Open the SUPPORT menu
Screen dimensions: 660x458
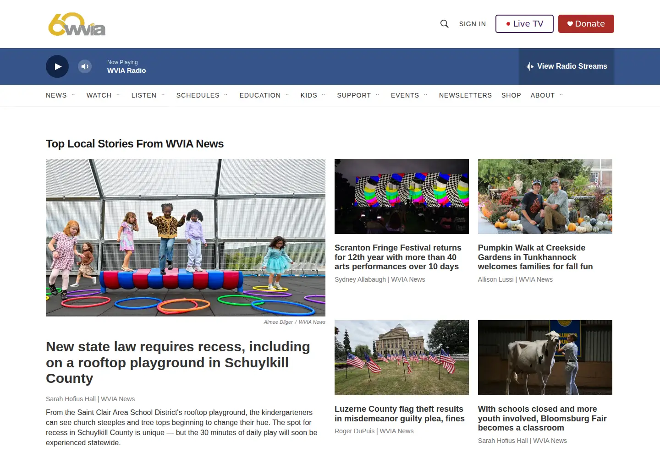(354, 95)
